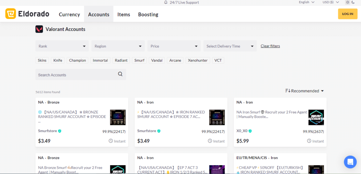Switch to light theme sun icon
This screenshot has width=361, height=174.
(x=348, y=2)
